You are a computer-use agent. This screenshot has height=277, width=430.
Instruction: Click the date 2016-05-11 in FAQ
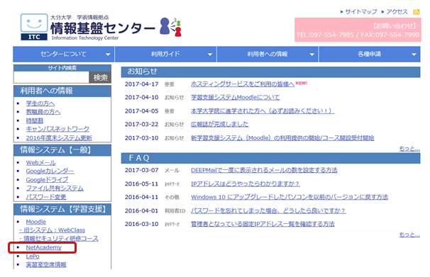click(141, 183)
